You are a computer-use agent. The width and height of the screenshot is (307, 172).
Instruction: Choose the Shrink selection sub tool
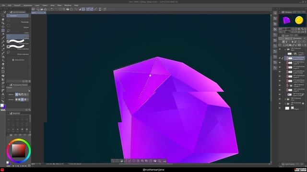pyautogui.click(x=18, y=53)
